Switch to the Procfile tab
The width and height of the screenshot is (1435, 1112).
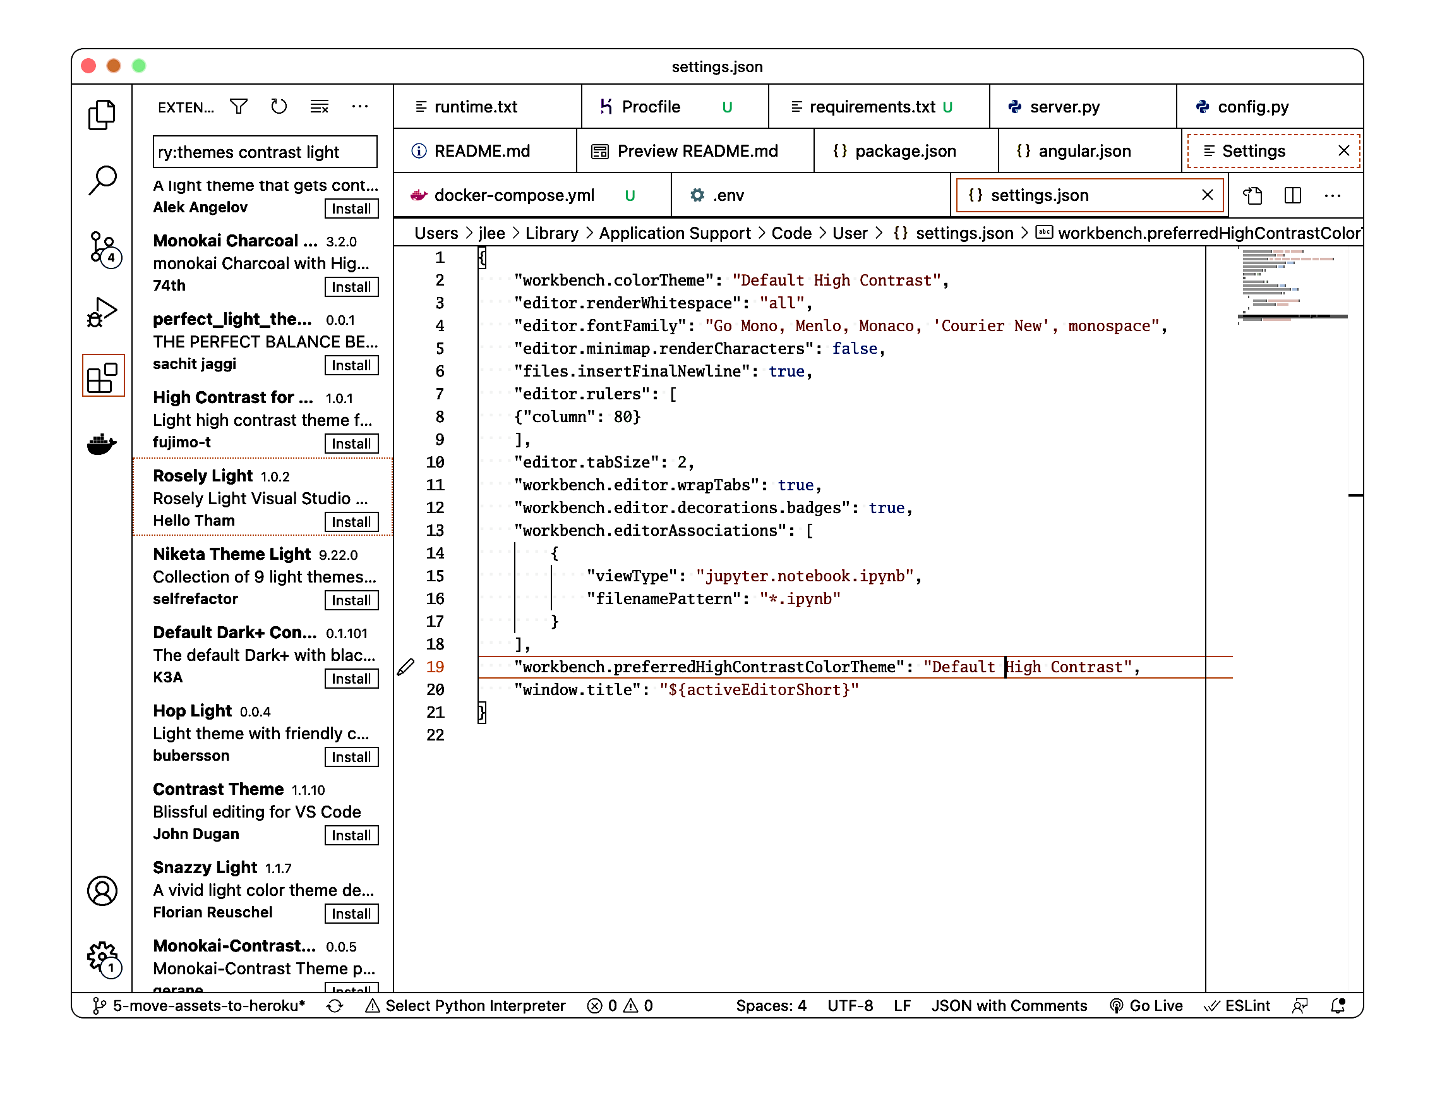pyautogui.click(x=651, y=106)
